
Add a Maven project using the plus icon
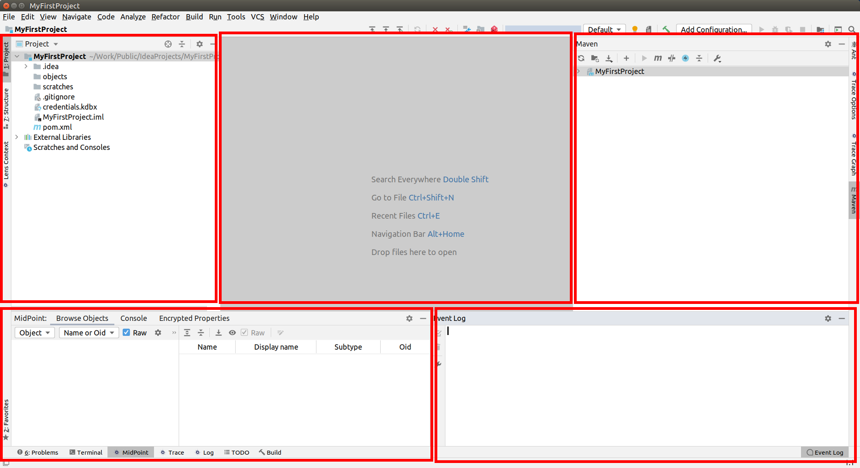click(x=626, y=58)
